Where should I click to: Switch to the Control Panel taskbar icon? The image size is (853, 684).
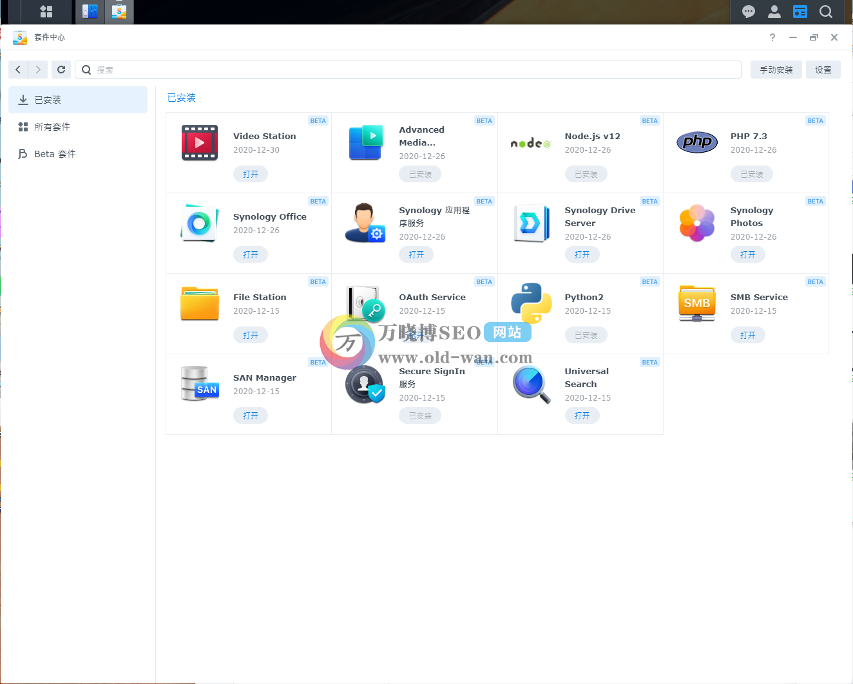(90, 12)
